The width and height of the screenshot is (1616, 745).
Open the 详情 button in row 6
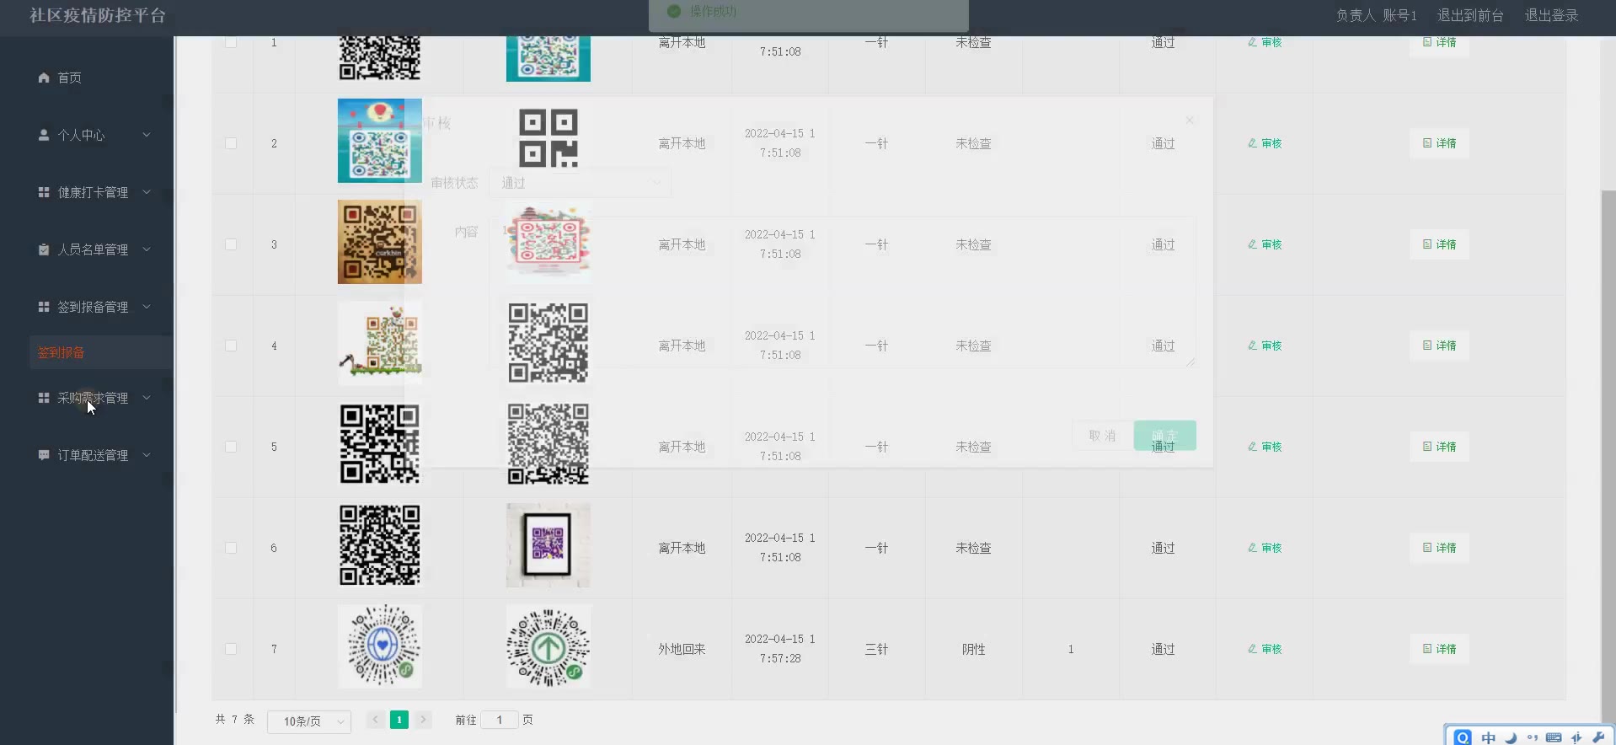(x=1439, y=548)
